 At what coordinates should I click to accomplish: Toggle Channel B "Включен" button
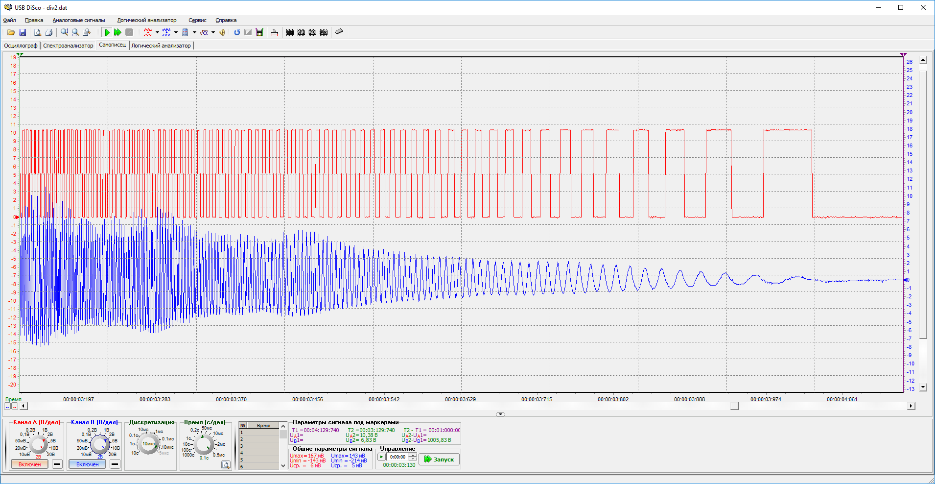pos(88,464)
